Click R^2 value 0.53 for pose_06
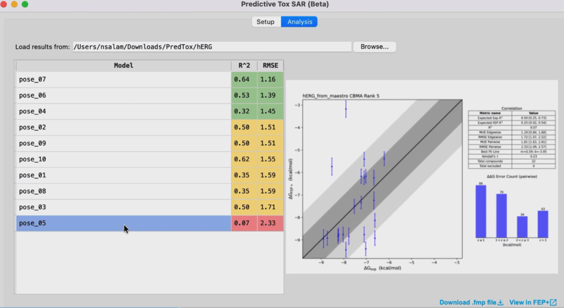The width and height of the screenshot is (564, 308). pyautogui.click(x=244, y=95)
